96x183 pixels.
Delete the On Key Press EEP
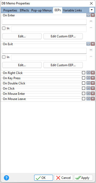click(93, 78)
